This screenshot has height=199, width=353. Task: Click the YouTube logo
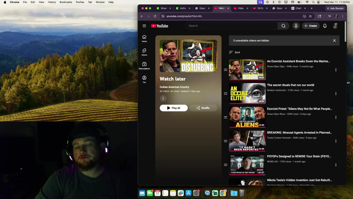pyautogui.click(x=159, y=26)
